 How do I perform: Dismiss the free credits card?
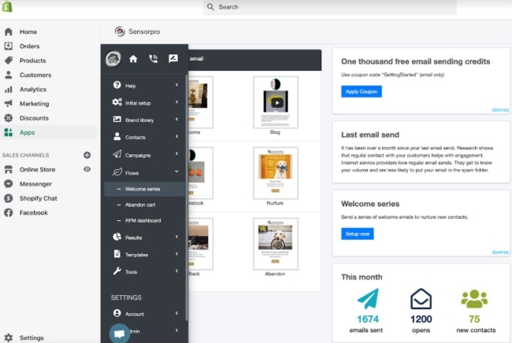point(500,110)
